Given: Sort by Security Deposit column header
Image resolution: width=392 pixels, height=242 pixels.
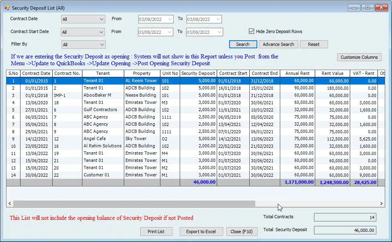Looking at the screenshot, I should pyautogui.click(x=198, y=73).
